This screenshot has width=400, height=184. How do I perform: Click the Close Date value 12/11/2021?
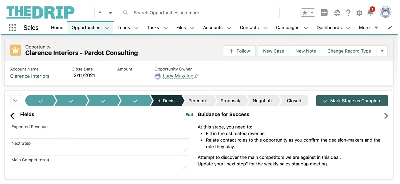point(83,76)
